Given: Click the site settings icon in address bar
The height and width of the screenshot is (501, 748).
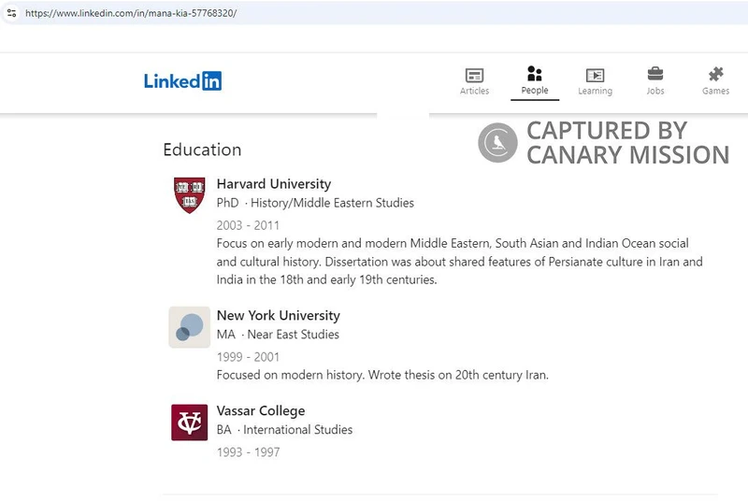Looking at the screenshot, I should pyautogui.click(x=11, y=13).
